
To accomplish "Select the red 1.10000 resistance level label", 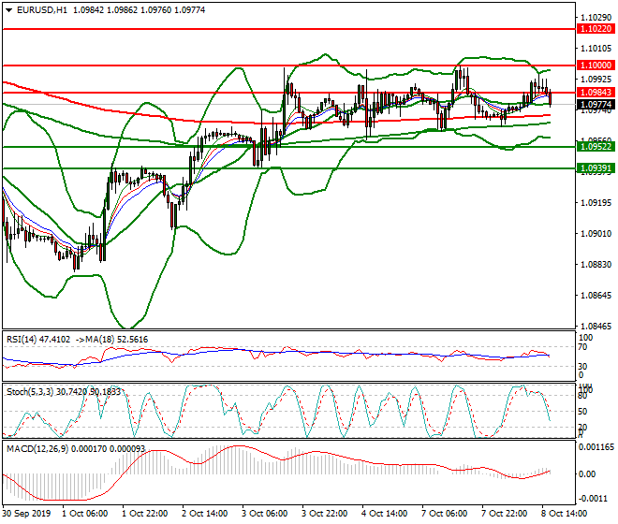I will 596,65.
